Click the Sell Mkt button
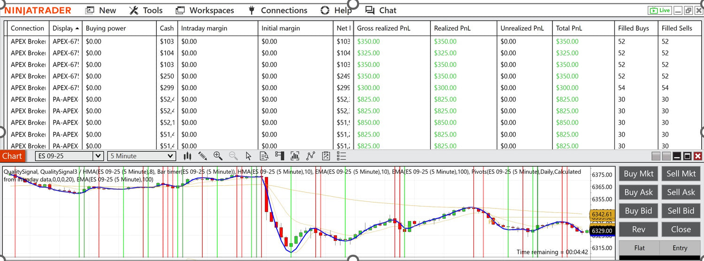The height and width of the screenshot is (261, 704). (681, 174)
